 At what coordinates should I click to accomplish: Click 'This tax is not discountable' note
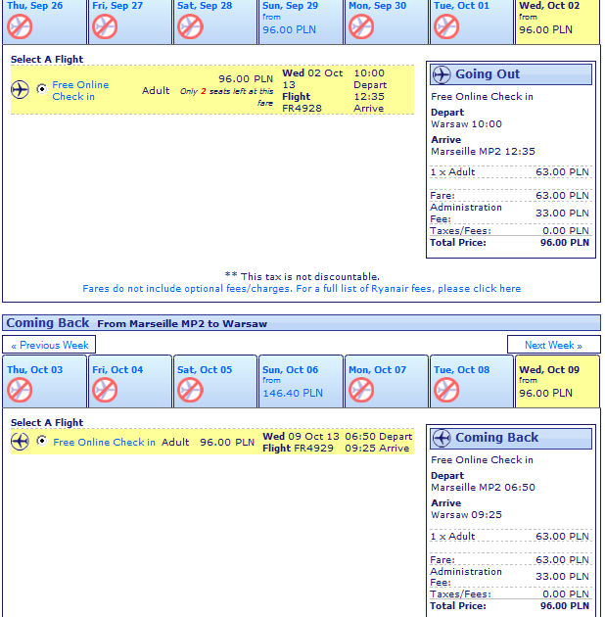(x=302, y=276)
